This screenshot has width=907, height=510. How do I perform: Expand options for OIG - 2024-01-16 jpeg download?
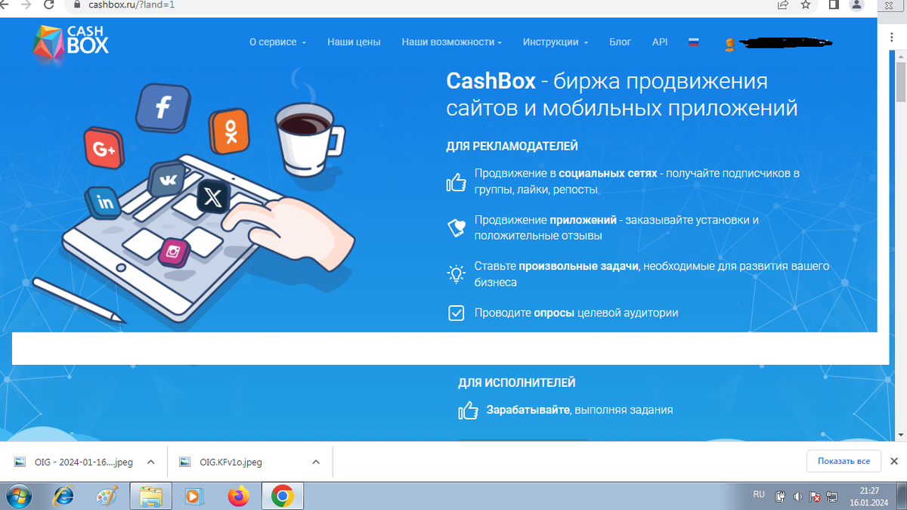coord(150,462)
